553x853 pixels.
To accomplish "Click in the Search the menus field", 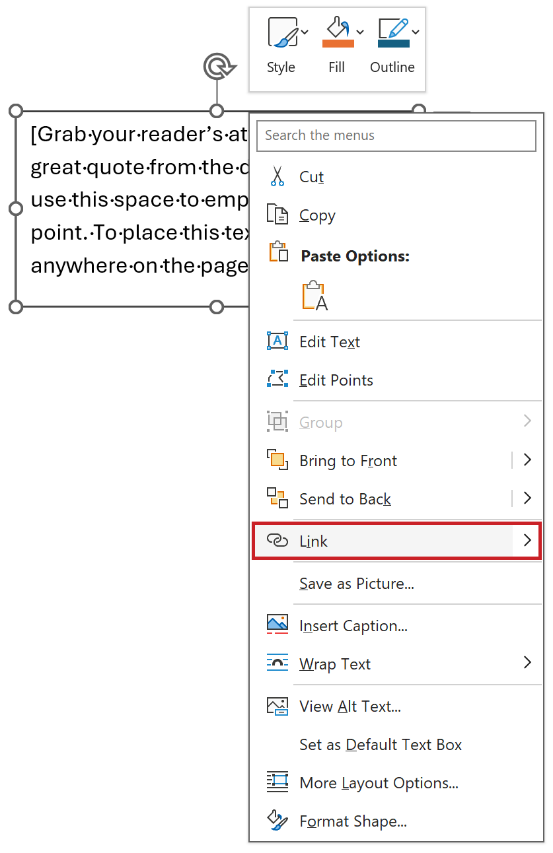I will coord(396,135).
